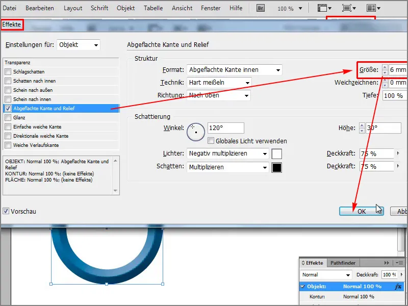Open Adobe Bridge via the Br icon
The width and height of the screenshot is (408, 306).
pyautogui.click(x=261, y=8)
